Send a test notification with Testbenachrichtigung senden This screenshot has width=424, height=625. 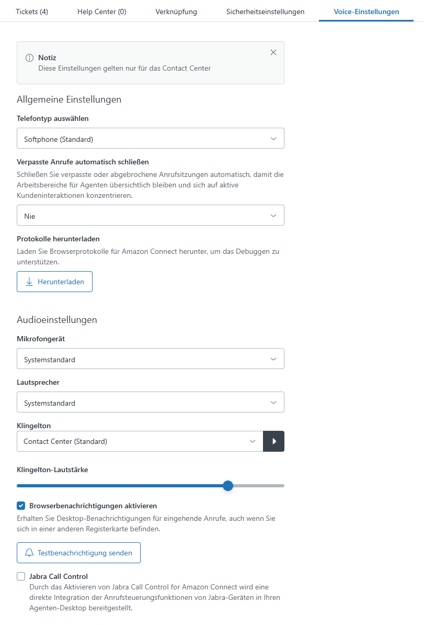click(x=78, y=553)
